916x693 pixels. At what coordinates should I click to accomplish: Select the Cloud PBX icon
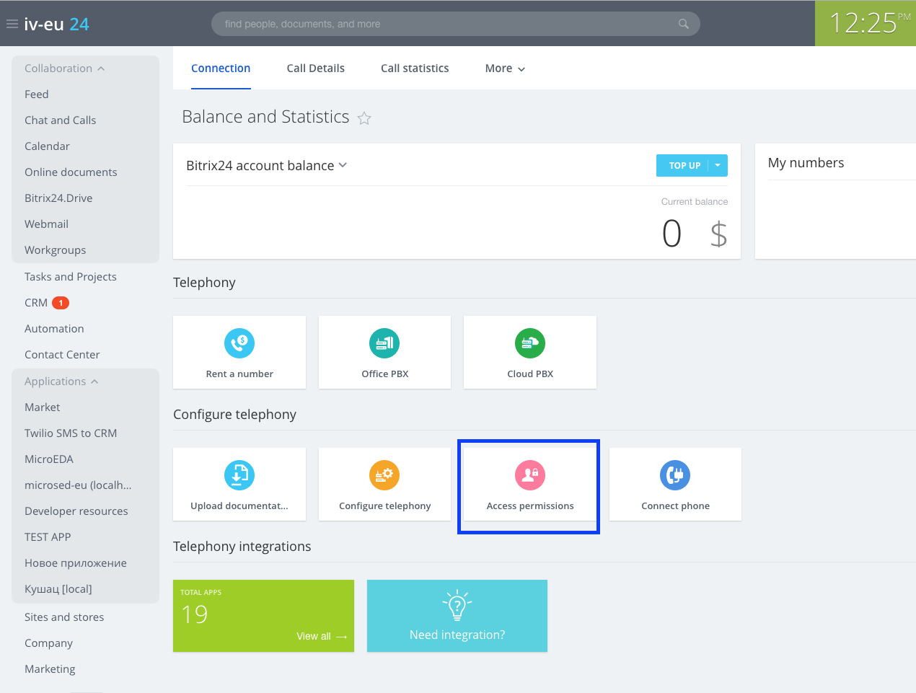[530, 343]
